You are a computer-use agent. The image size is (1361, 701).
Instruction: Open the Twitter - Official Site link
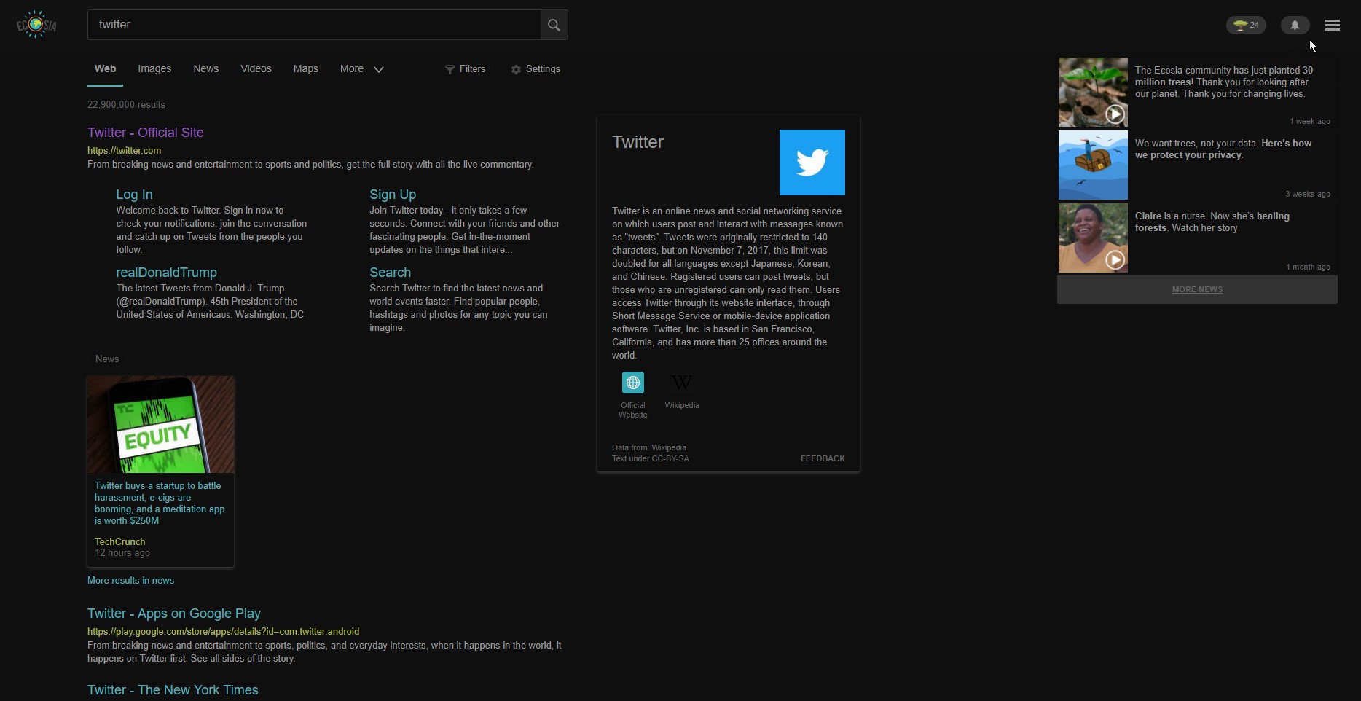pyautogui.click(x=145, y=132)
